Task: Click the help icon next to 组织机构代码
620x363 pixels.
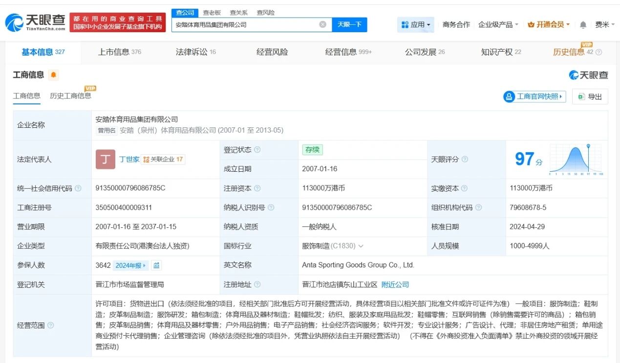Action: point(478,208)
